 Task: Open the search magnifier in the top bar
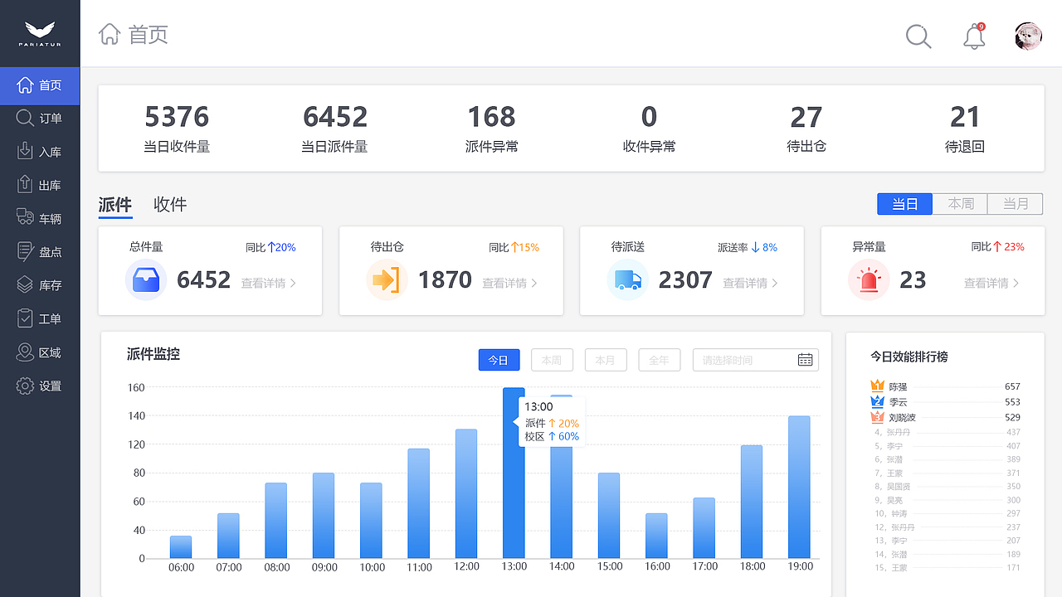(x=918, y=36)
